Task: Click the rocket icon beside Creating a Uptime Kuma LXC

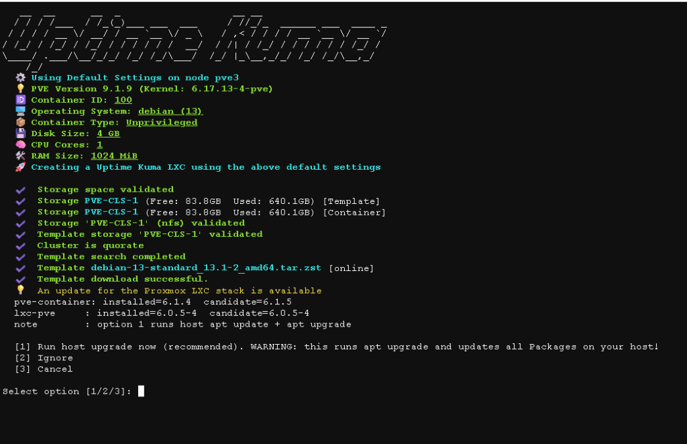Action: click(21, 167)
